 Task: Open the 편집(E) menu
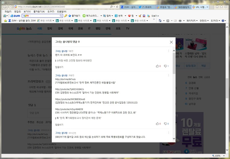click(17, 11)
